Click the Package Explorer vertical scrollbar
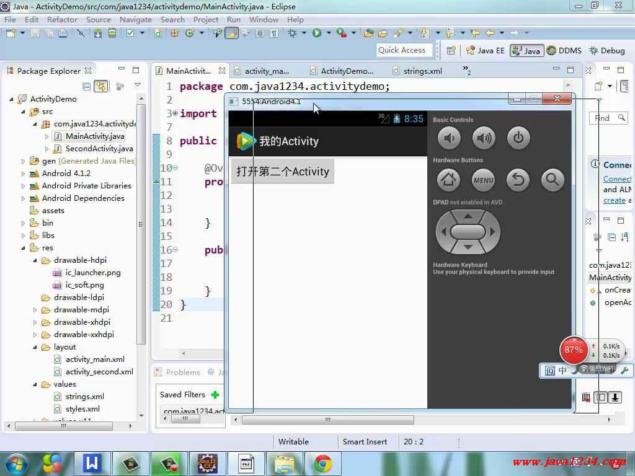The height and width of the screenshot is (476, 635). [x=141, y=224]
